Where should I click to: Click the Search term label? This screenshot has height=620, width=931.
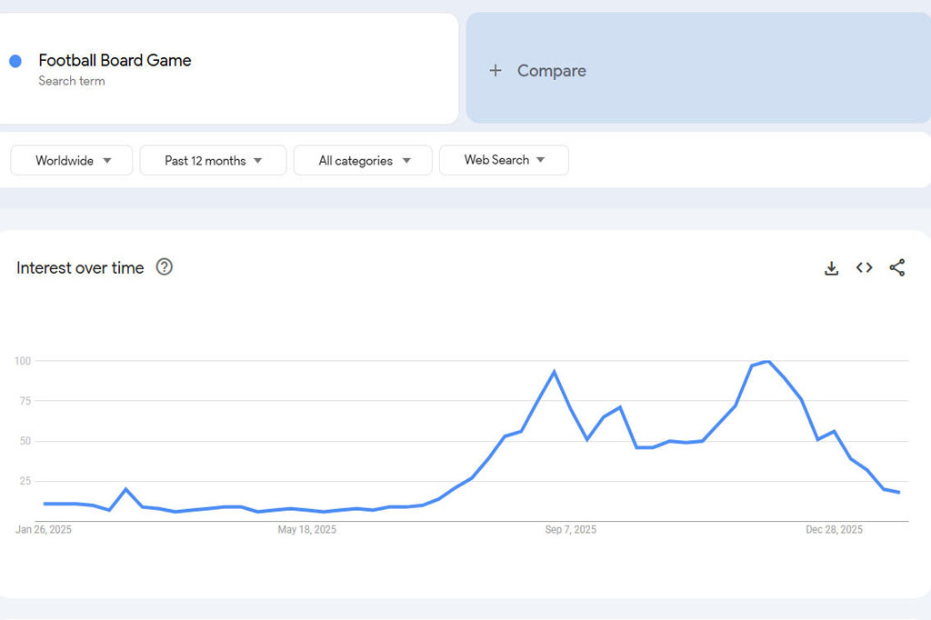click(x=72, y=81)
